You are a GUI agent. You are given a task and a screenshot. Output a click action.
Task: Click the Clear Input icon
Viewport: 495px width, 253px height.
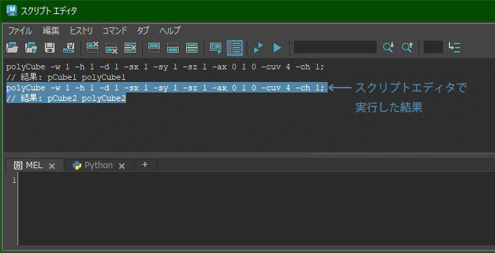(x=111, y=48)
